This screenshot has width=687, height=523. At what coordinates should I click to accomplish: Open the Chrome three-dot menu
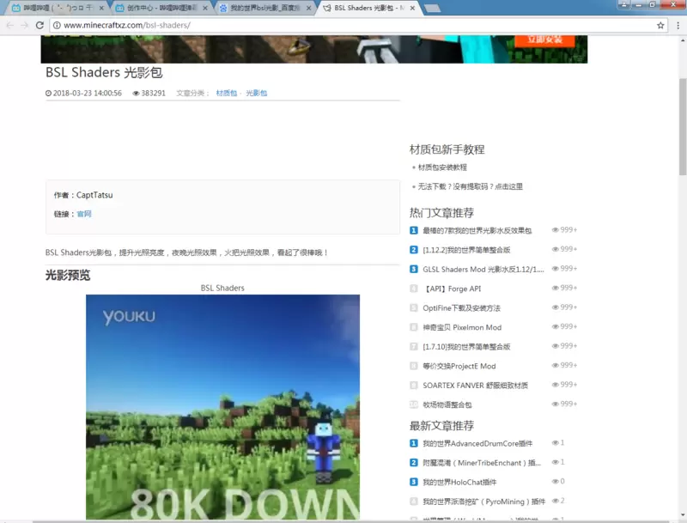tap(678, 26)
